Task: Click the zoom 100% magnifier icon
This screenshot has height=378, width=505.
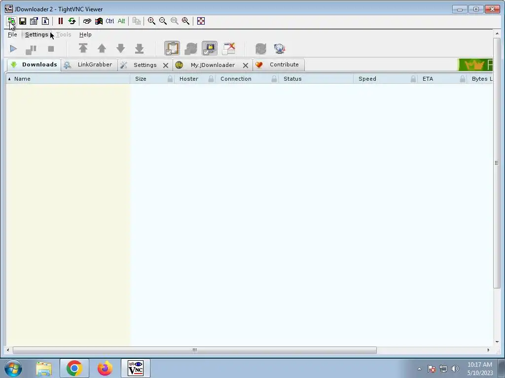Action: (x=174, y=21)
